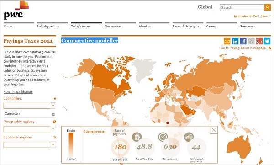Open the Economic regions dropdown arrow

53,145
